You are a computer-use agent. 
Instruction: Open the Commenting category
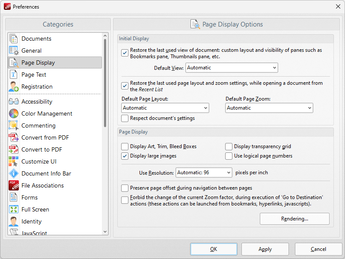(x=55, y=126)
